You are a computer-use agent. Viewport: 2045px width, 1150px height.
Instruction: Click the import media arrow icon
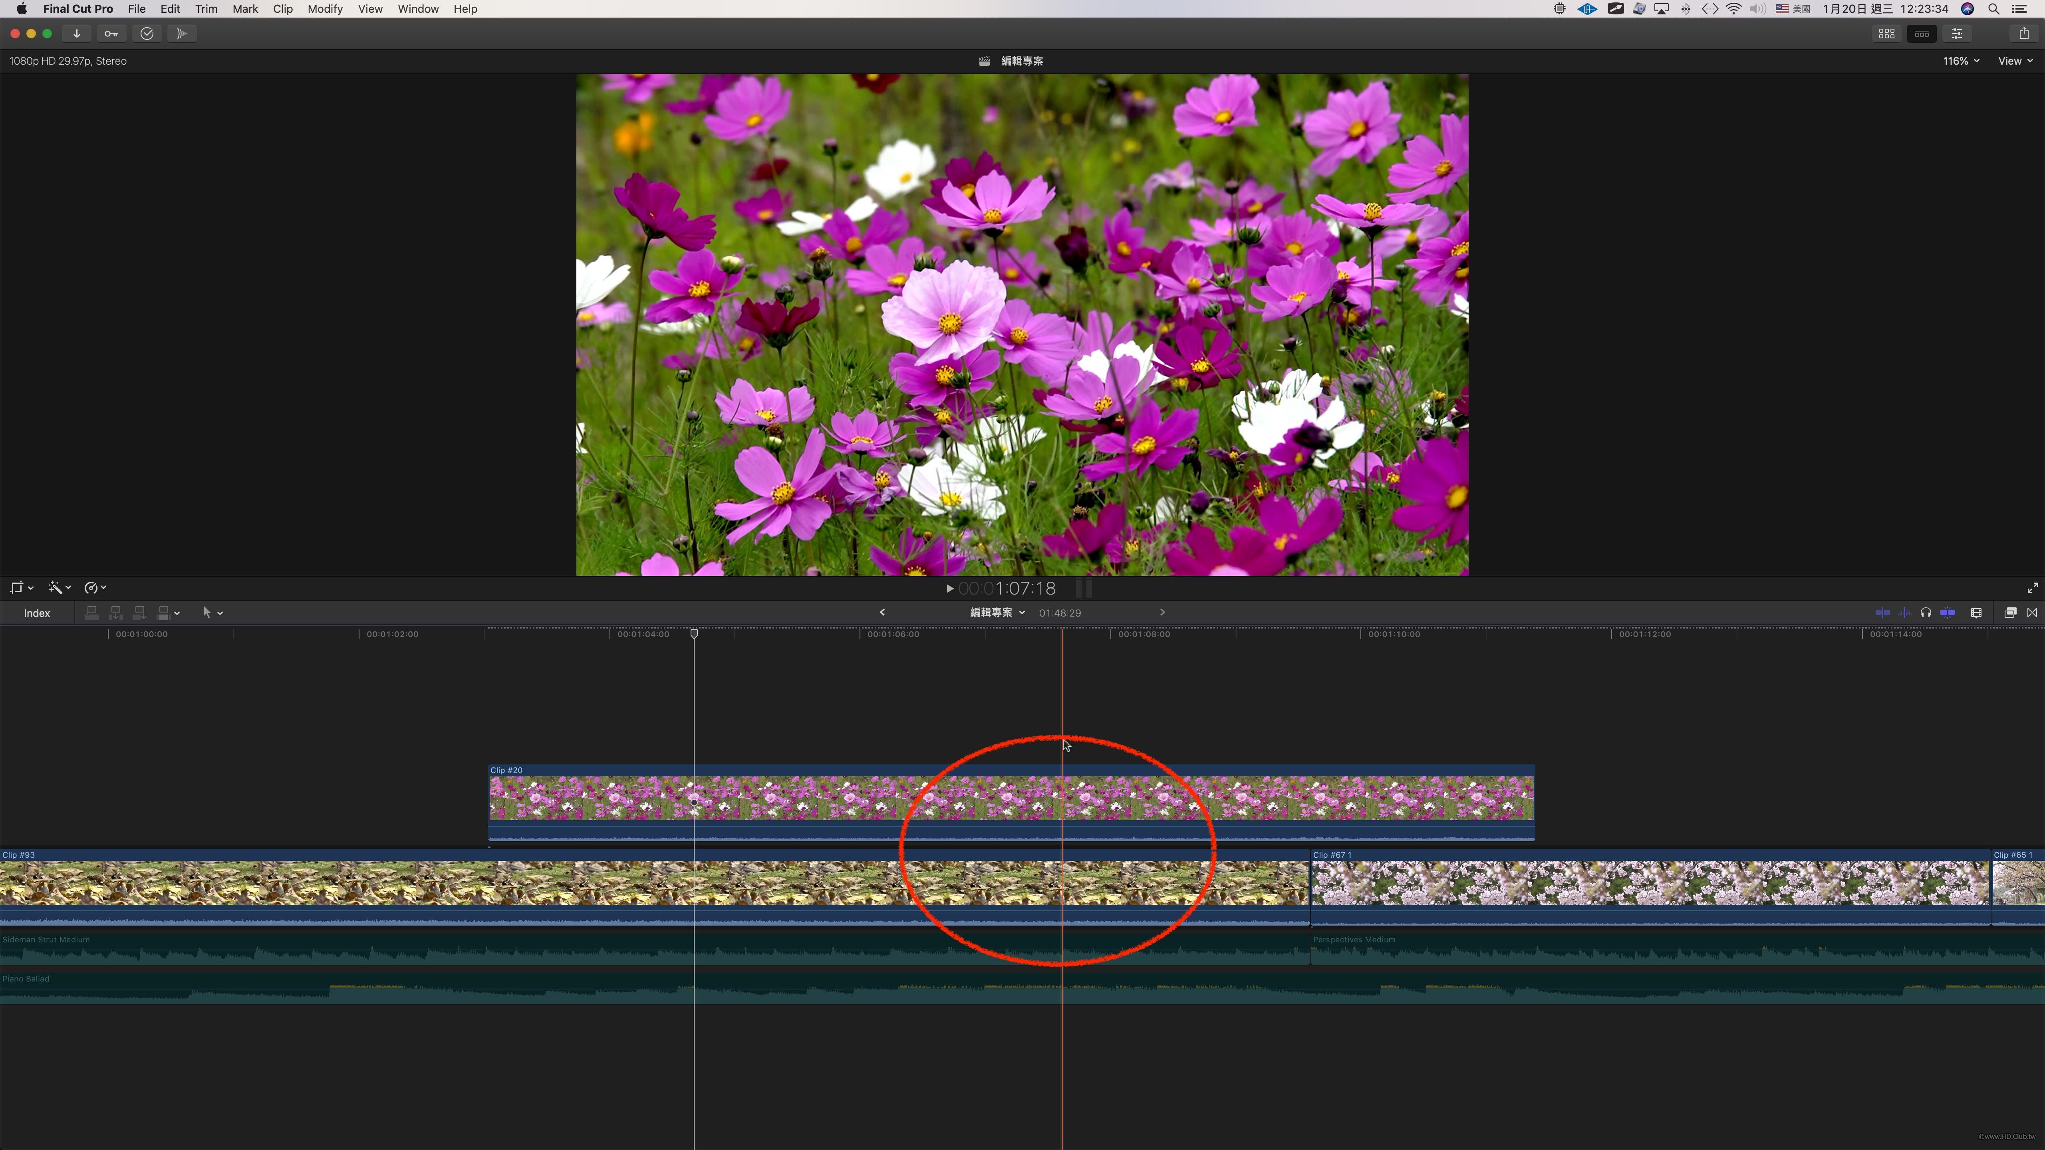tap(76, 33)
